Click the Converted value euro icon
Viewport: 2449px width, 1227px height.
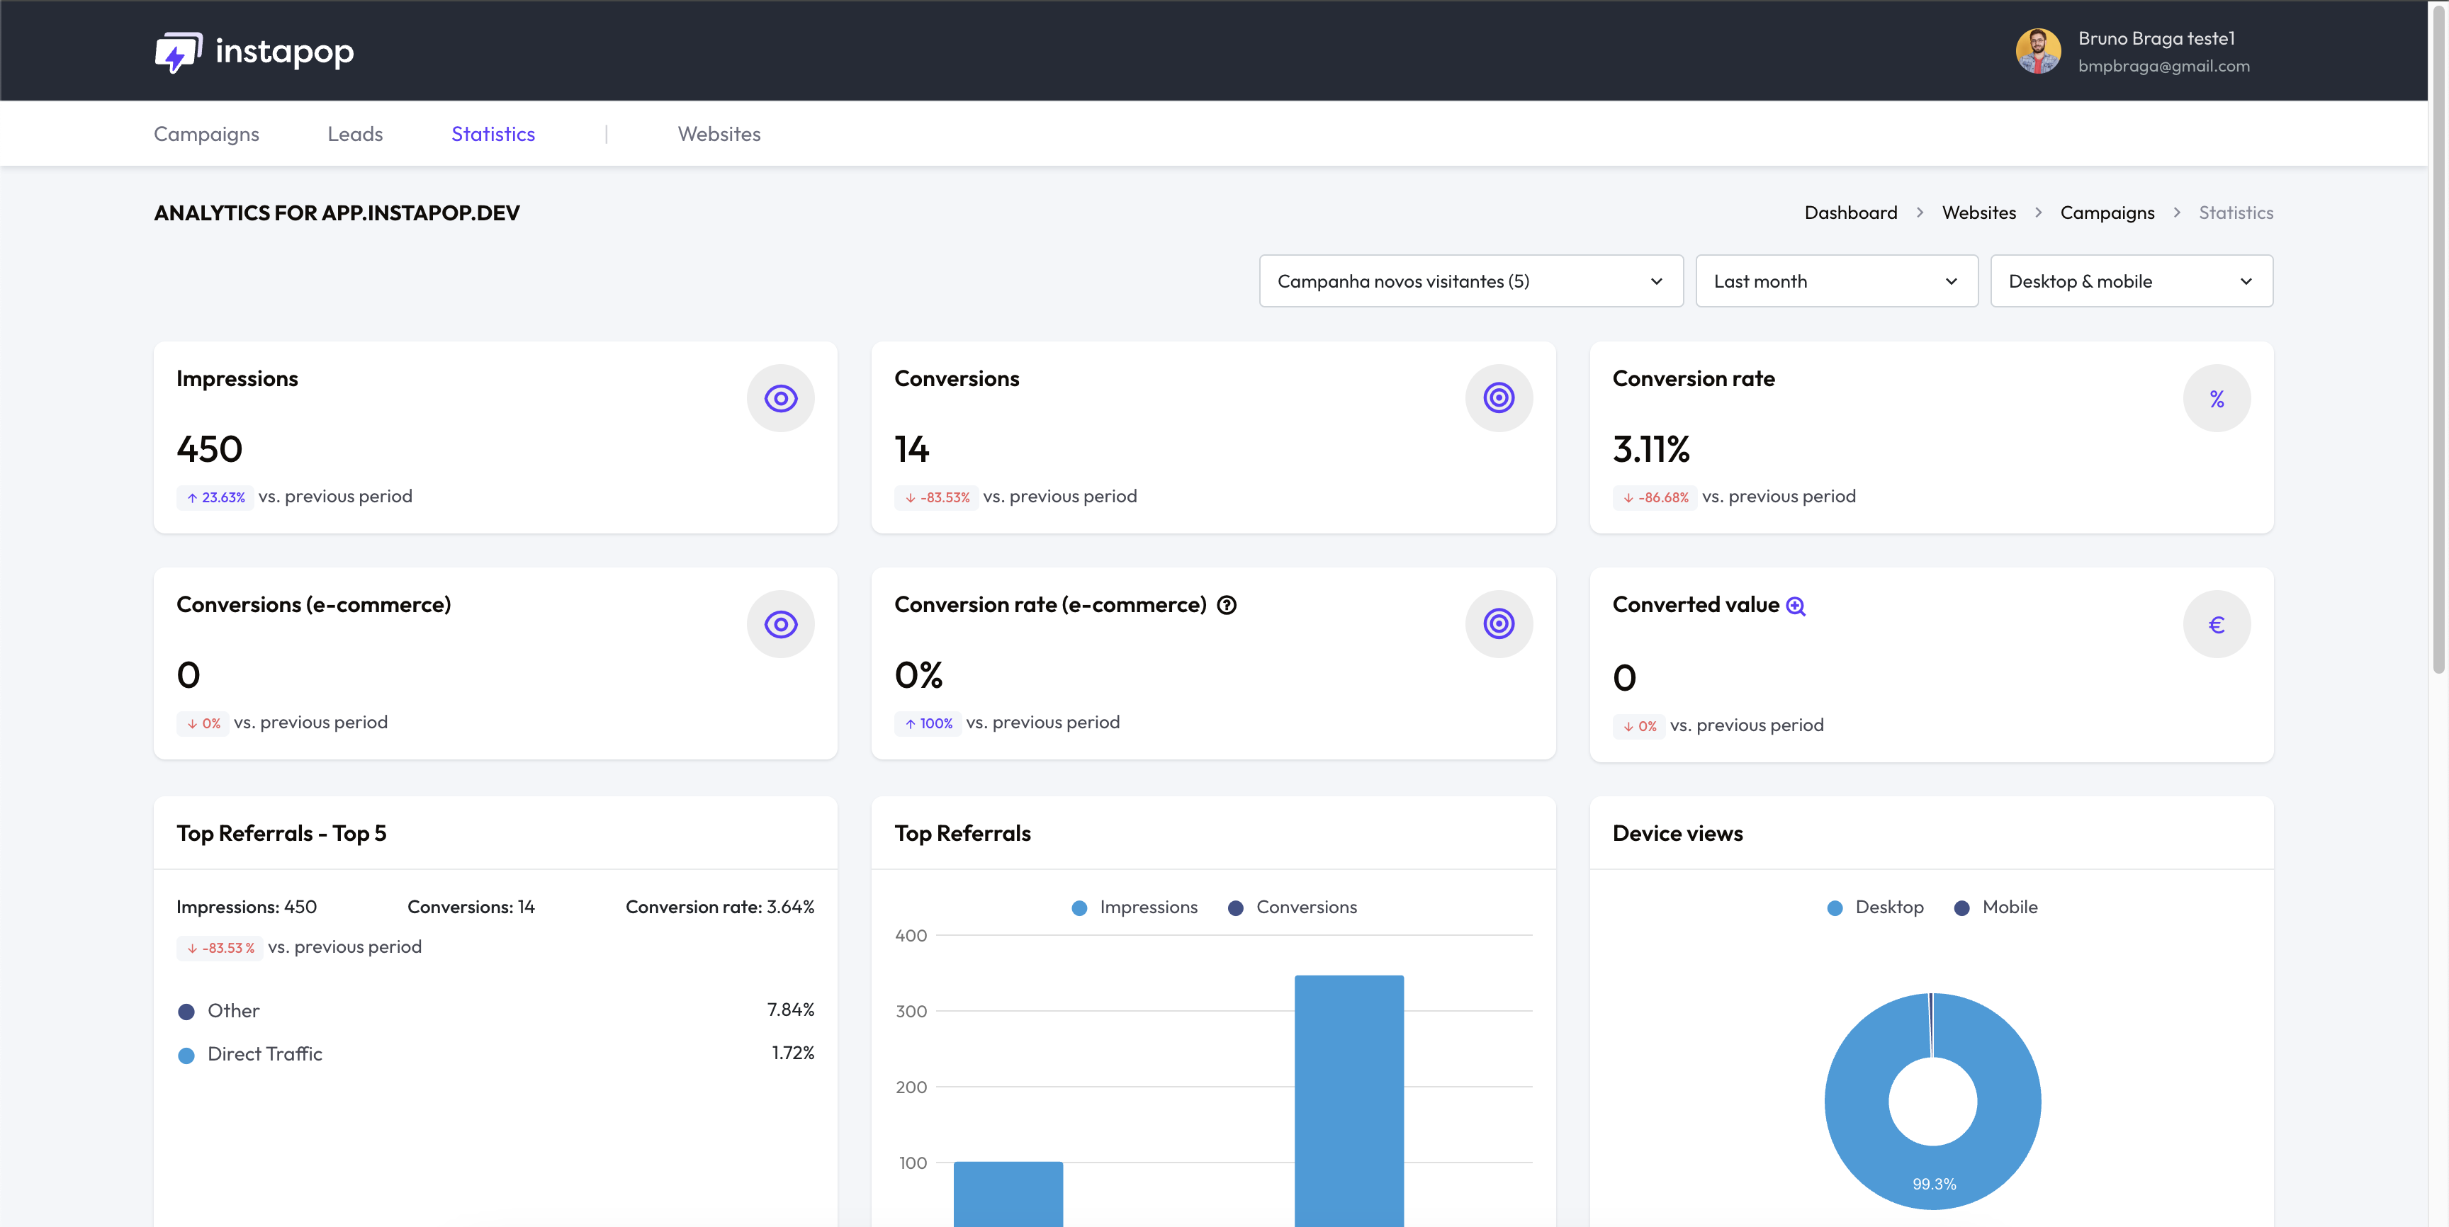[x=2216, y=624]
